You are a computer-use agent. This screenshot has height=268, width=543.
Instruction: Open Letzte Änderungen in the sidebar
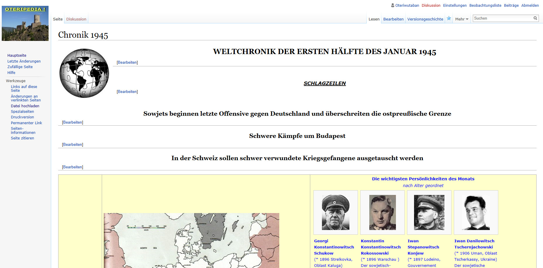(24, 61)
